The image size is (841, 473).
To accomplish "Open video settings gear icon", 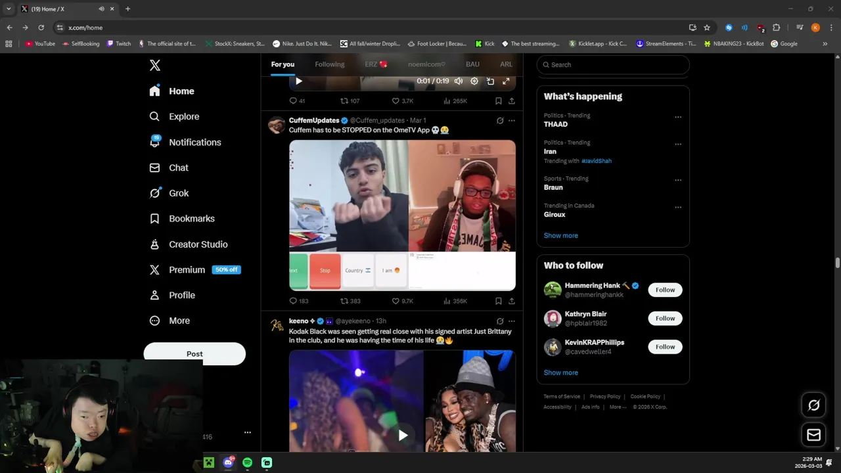I will [x=474, y=81].
